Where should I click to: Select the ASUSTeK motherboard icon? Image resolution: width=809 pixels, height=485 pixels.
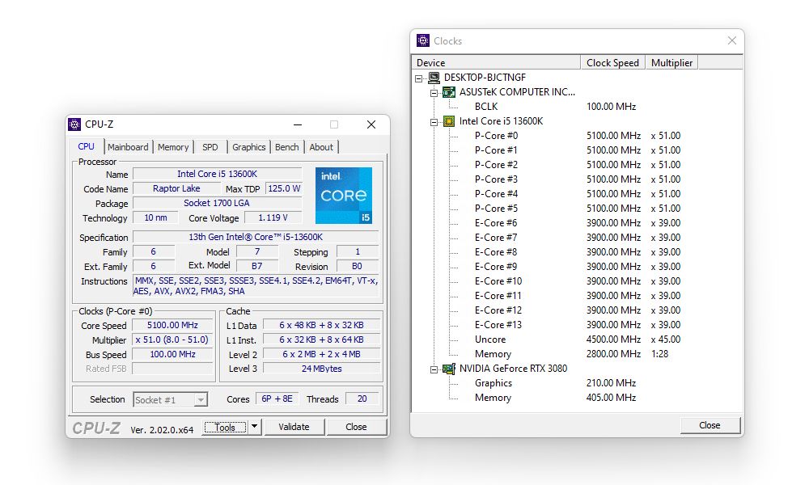(449, 92)
